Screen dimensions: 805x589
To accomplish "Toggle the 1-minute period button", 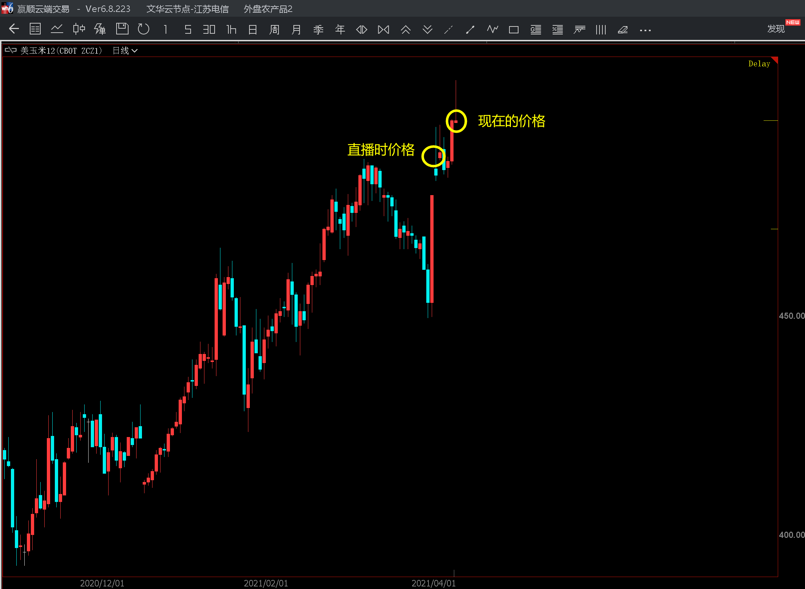I will [x=166, y=29].
